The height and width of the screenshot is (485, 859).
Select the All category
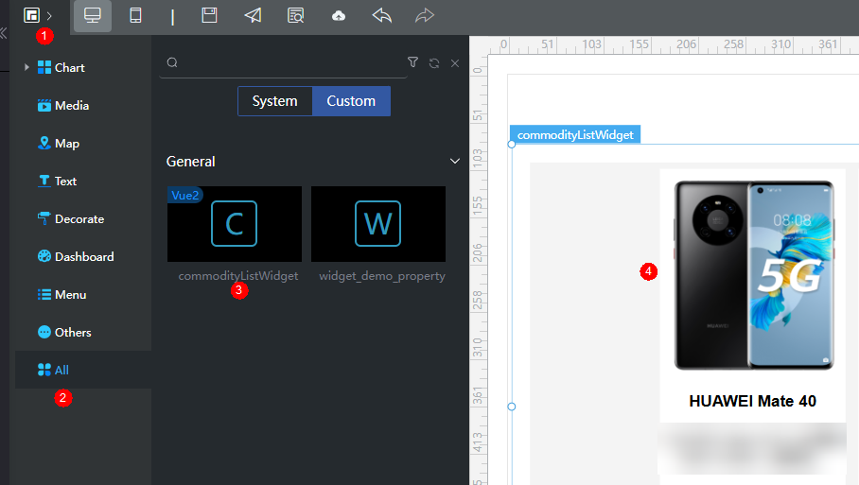click(x=82, y=370)
